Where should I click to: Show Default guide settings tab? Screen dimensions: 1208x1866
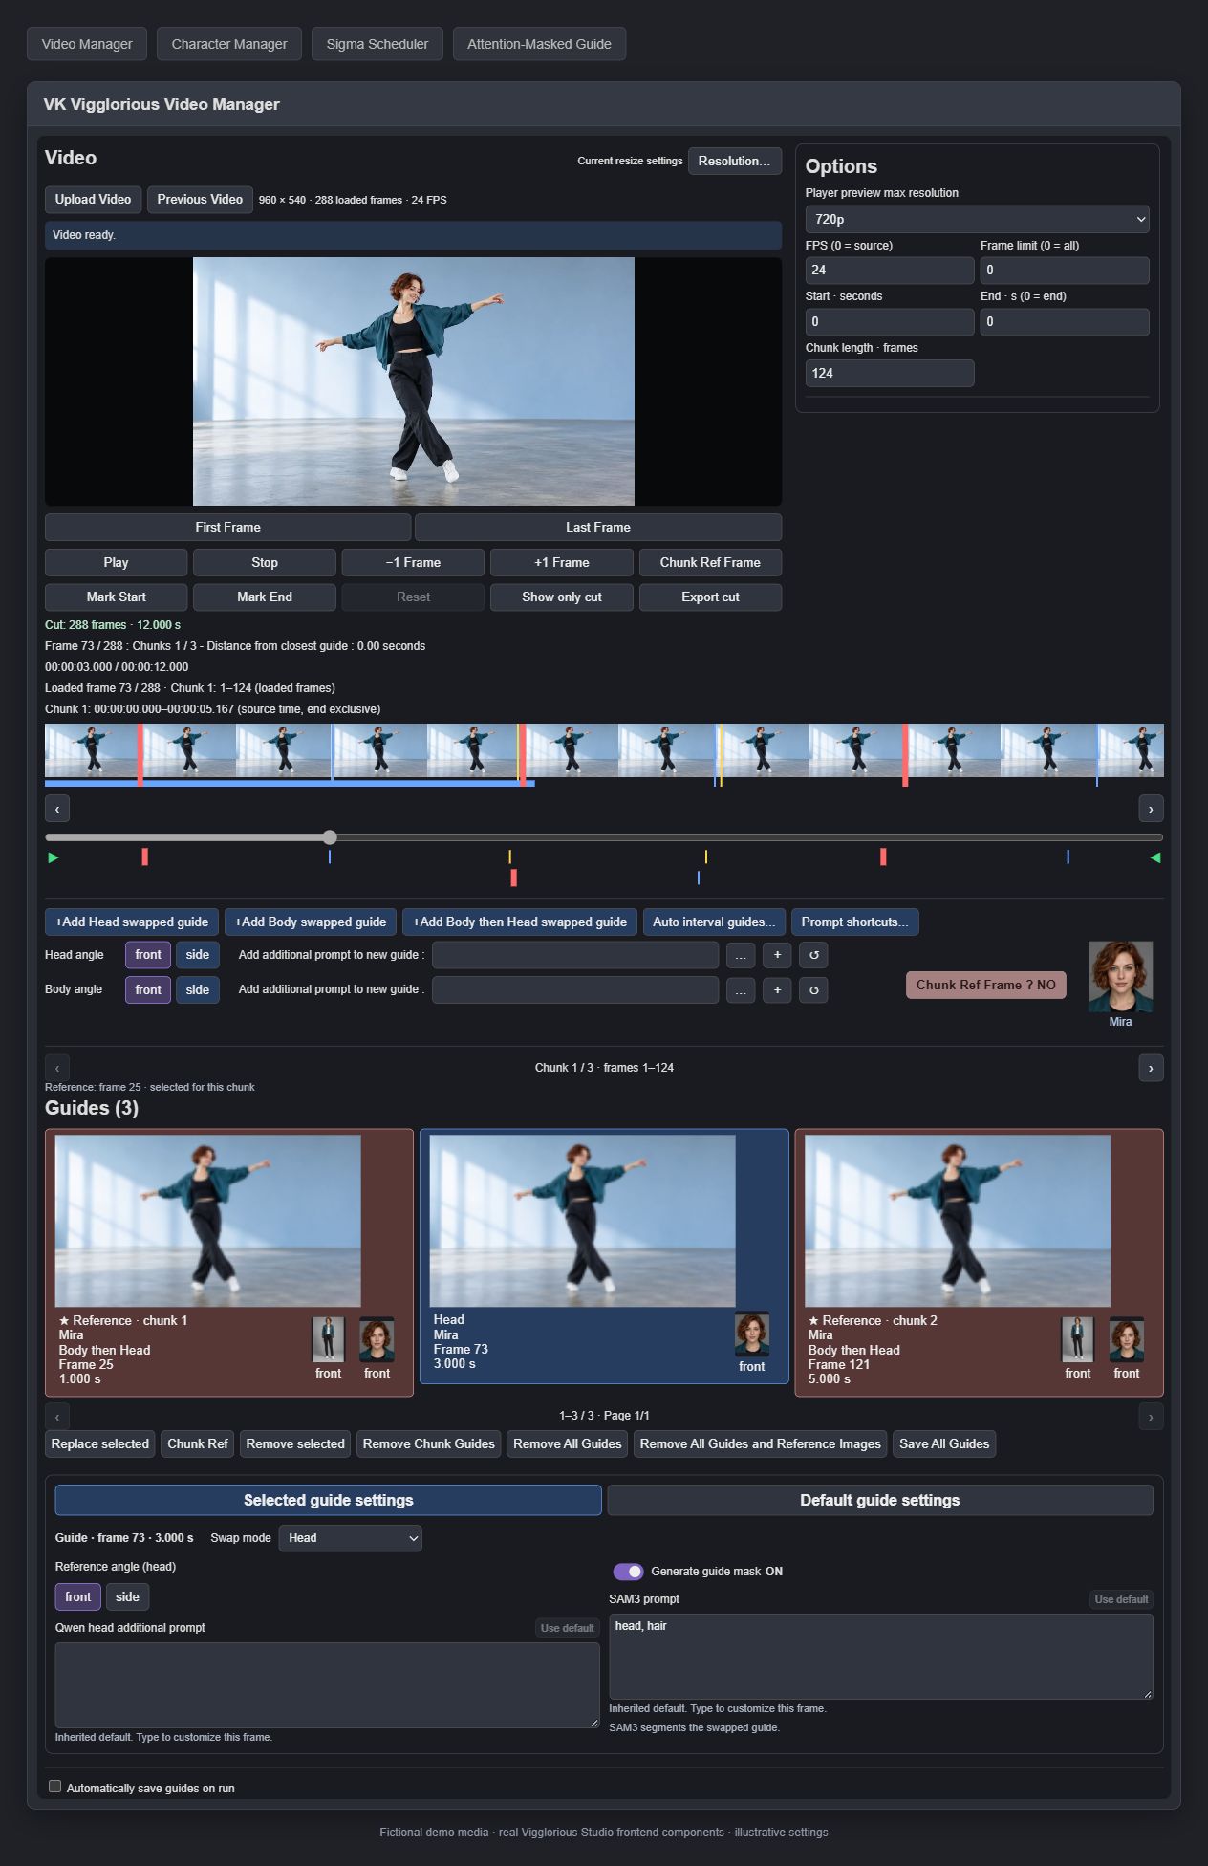point(880,1500)
